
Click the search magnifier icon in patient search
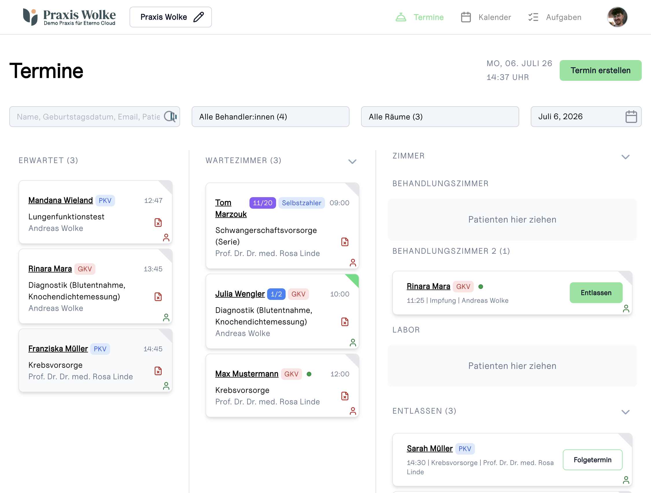point(170,117)
